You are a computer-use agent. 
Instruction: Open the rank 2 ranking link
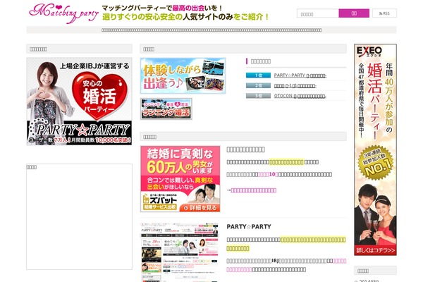295,86
